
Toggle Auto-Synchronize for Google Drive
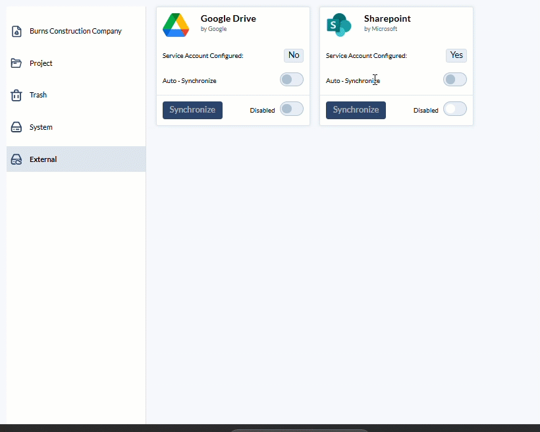[291, 80]
